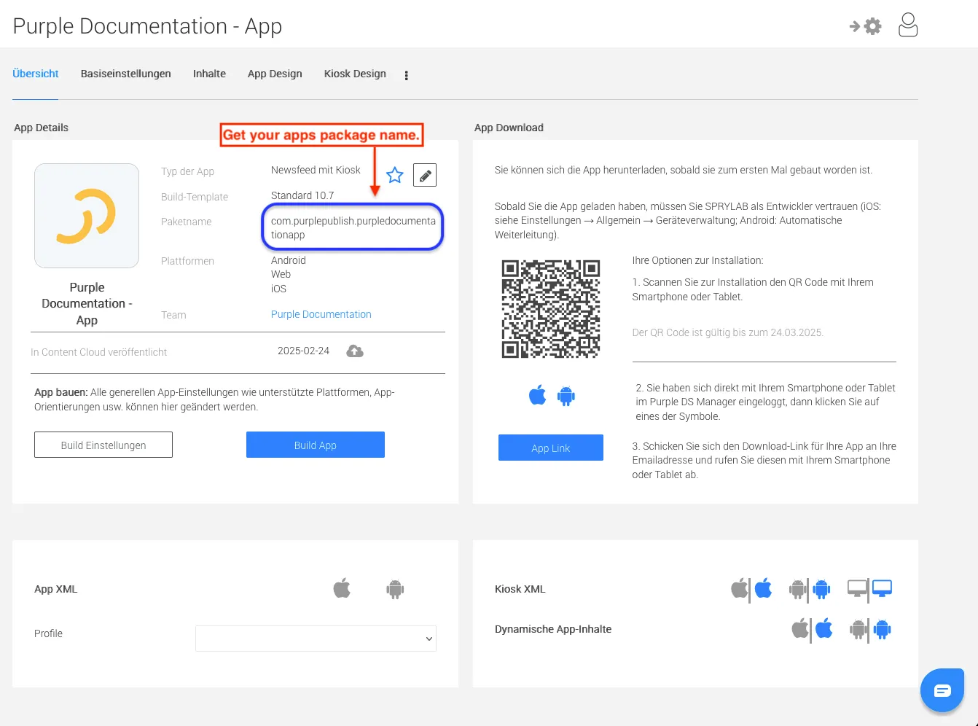Click the Build App button
This screenshot has width=978, height=726.
pos(316,445)
